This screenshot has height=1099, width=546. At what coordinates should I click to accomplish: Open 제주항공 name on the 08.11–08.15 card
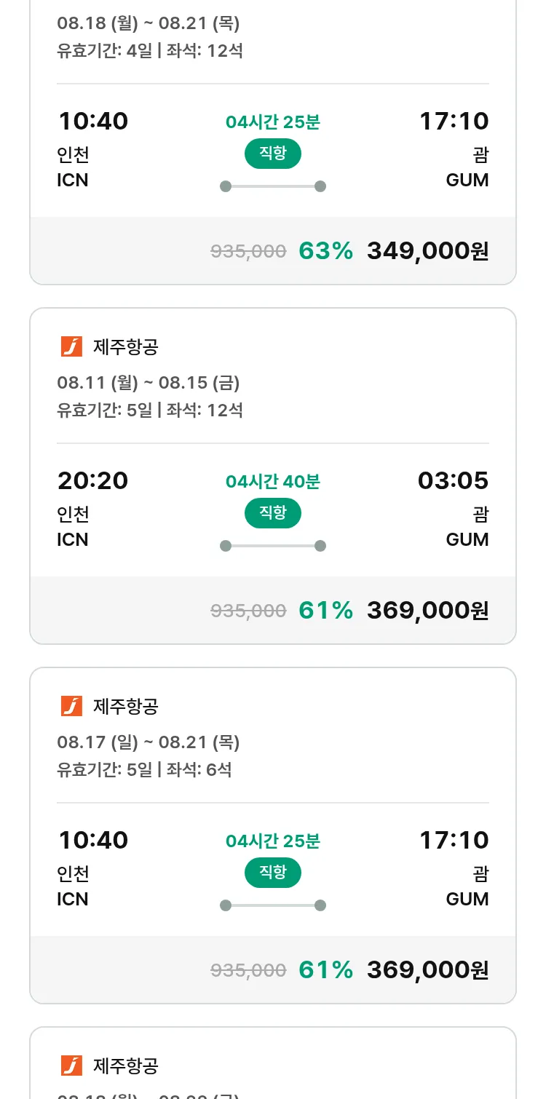(x=126, y=347)
